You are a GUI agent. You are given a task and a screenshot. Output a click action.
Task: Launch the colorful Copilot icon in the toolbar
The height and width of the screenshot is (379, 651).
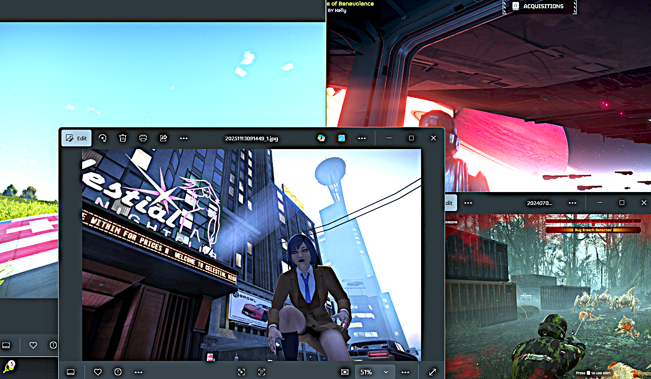pos(321,138)
